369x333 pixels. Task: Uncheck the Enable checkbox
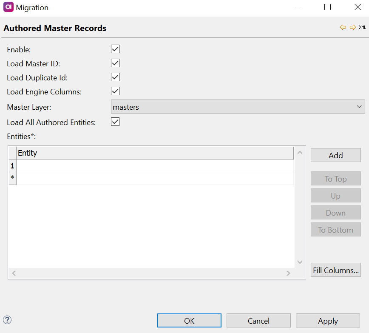(115, 48)
